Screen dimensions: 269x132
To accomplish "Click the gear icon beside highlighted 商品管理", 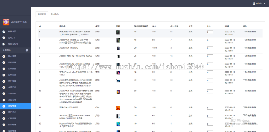I will point(4,106).
